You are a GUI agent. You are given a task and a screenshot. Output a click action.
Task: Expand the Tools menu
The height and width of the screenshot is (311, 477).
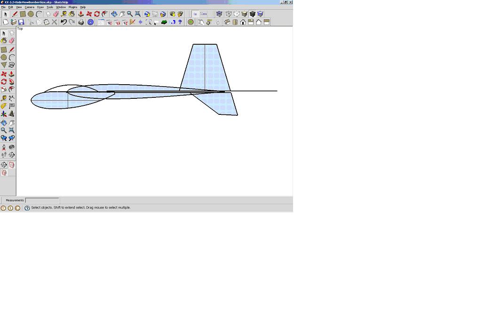click(49, 7)
